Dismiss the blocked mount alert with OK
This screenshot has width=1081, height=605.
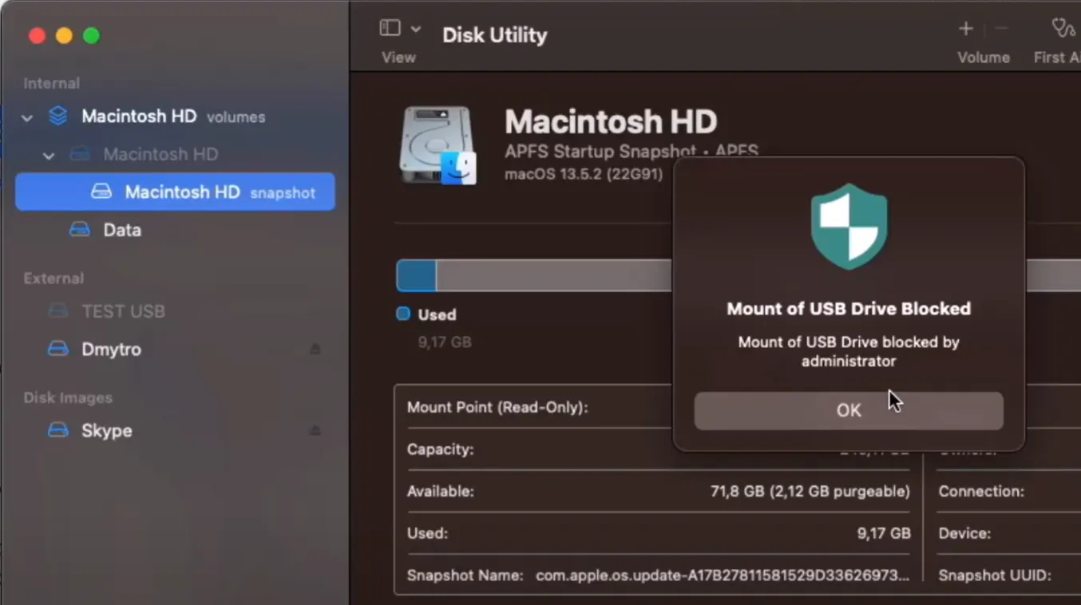[x=848, y=409]
